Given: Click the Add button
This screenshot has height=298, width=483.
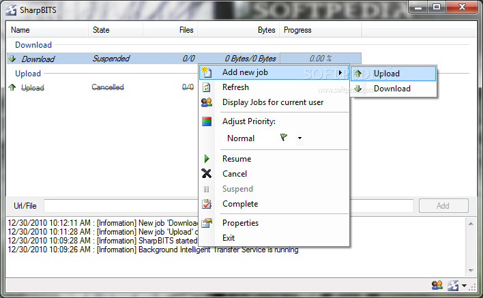Looking at the screenshot, I should pos(443,206).
